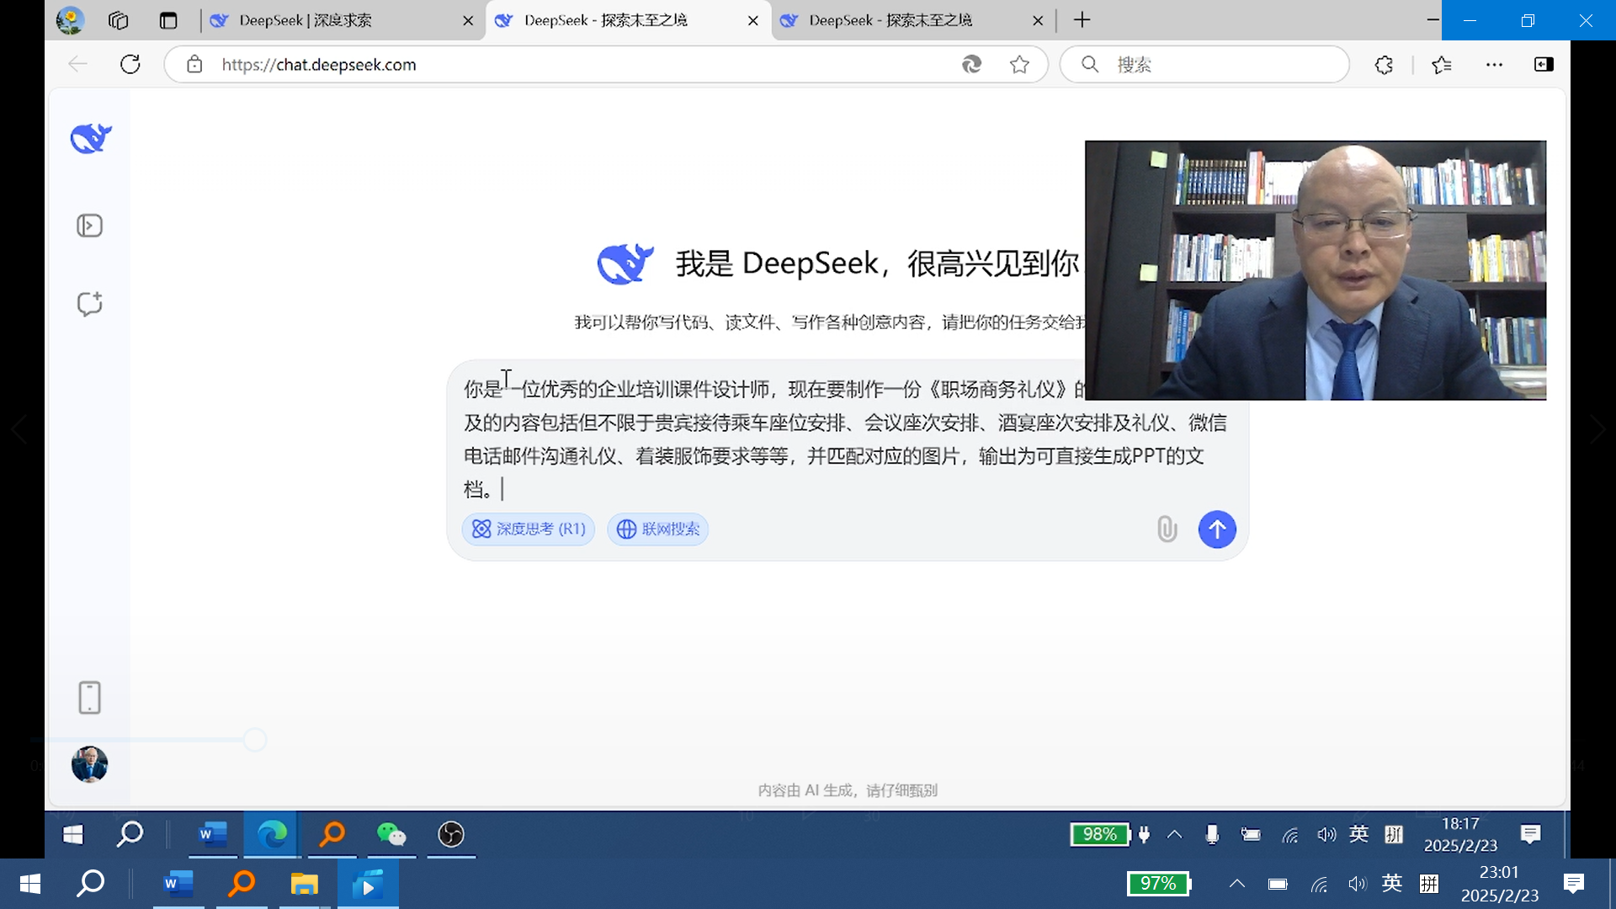Image resolution: width=1616 pixels, height=909 pixels.
Task: Click the Edge icon inside the address bar
Action: (x=971, y=65)
